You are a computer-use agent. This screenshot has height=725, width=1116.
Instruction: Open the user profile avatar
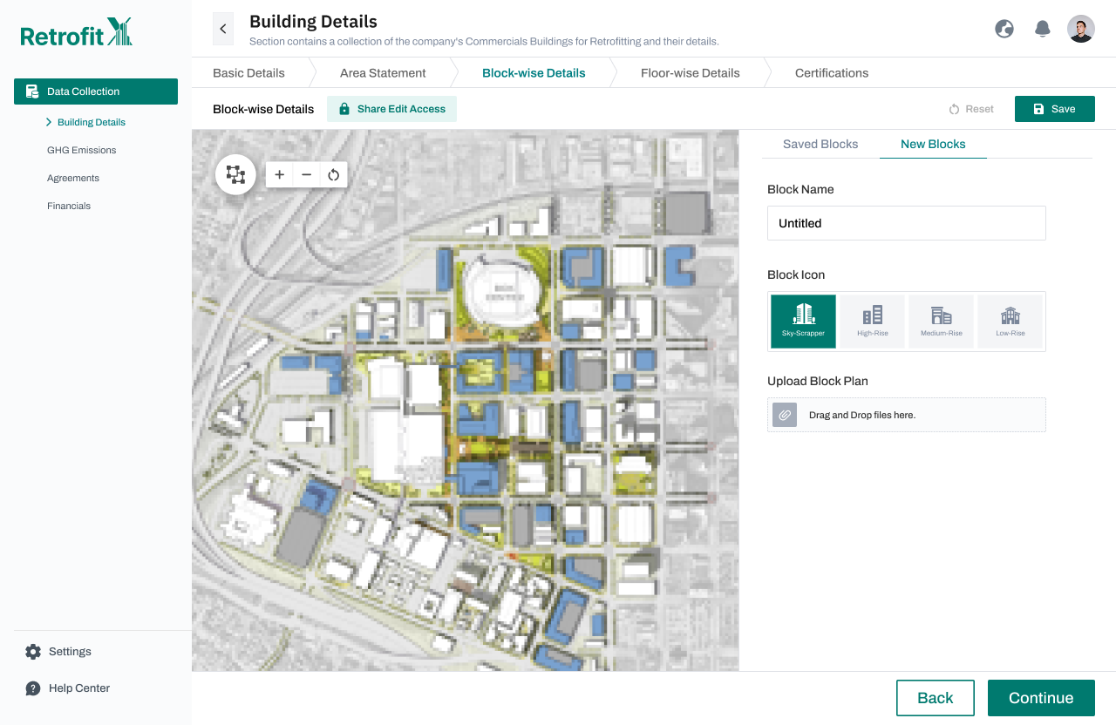tap(1081, 29)
